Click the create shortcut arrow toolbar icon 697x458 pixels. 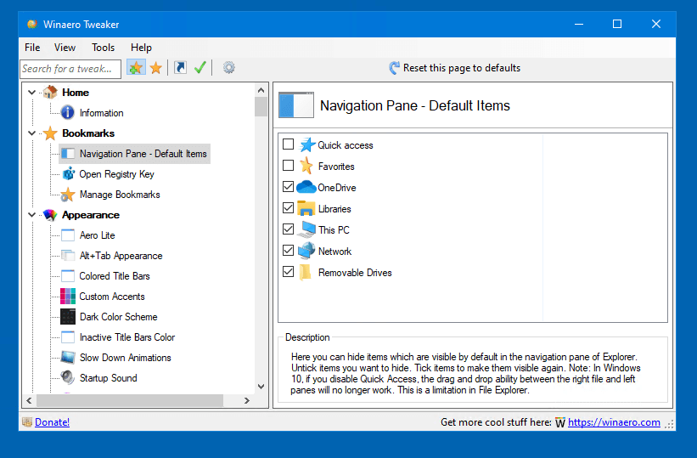coord(180,68)
